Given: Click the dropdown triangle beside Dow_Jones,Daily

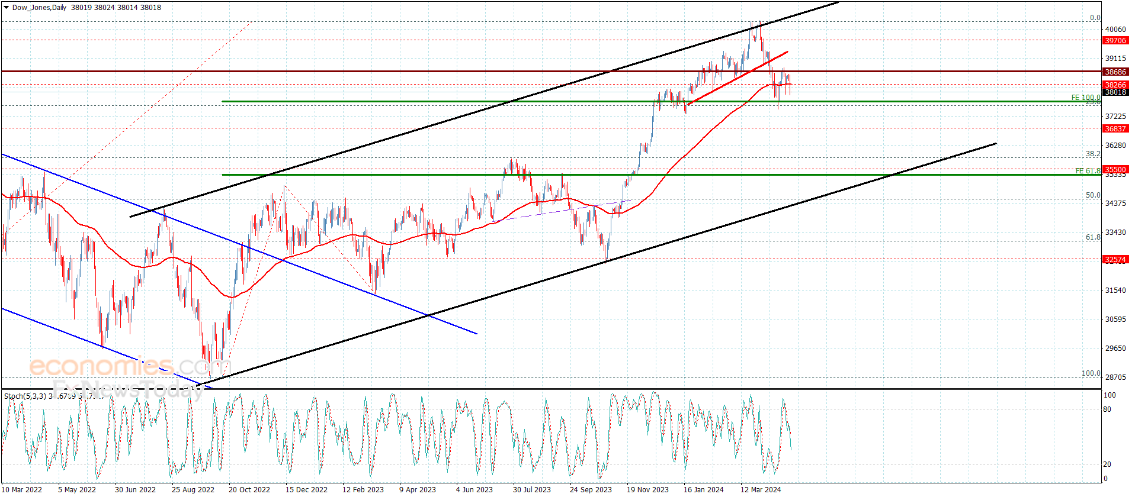Looking at the screenshot, I should [7, 8].
